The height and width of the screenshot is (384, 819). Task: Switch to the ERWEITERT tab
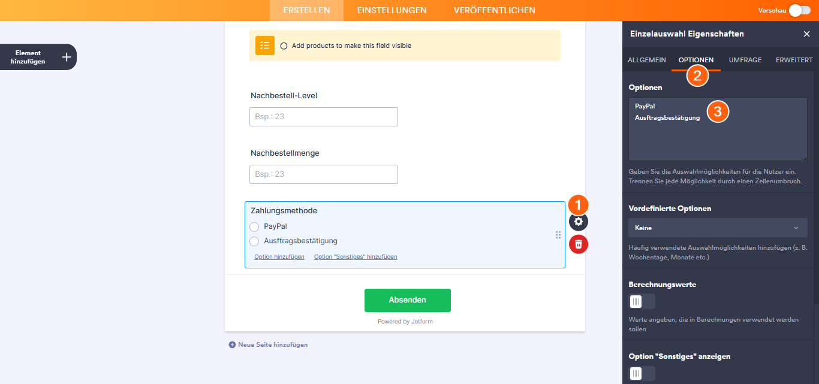(x=793, y=59)
